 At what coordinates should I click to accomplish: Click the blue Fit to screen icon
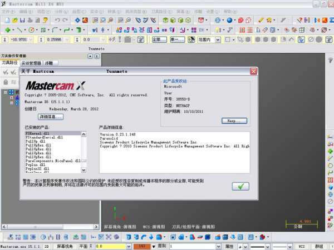click(77, 20)
